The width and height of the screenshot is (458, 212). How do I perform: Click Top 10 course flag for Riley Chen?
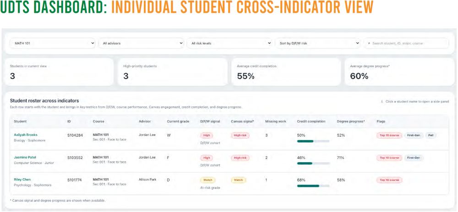pos(389,180)
